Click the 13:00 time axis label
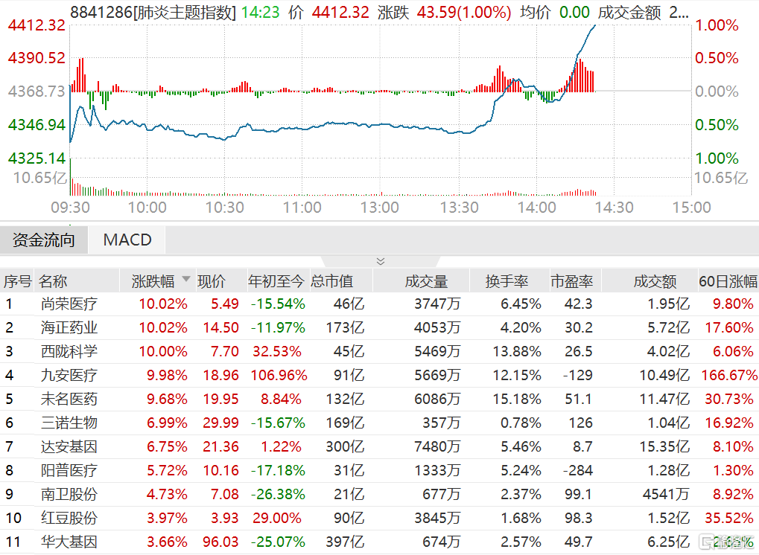 click(x=380, y=208)
